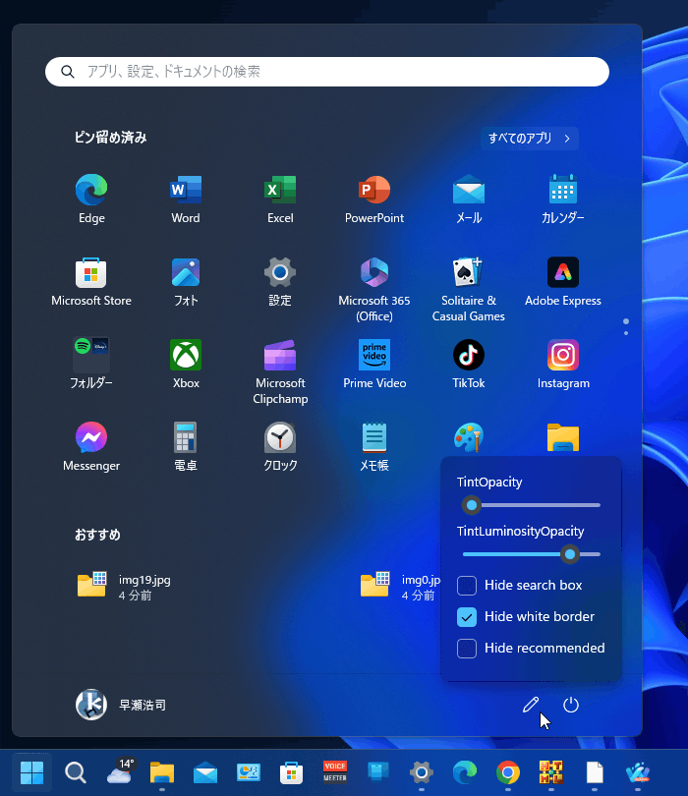688x796 pixels.
Task: Click the pencil edit icon
Action: click(531, 705)
